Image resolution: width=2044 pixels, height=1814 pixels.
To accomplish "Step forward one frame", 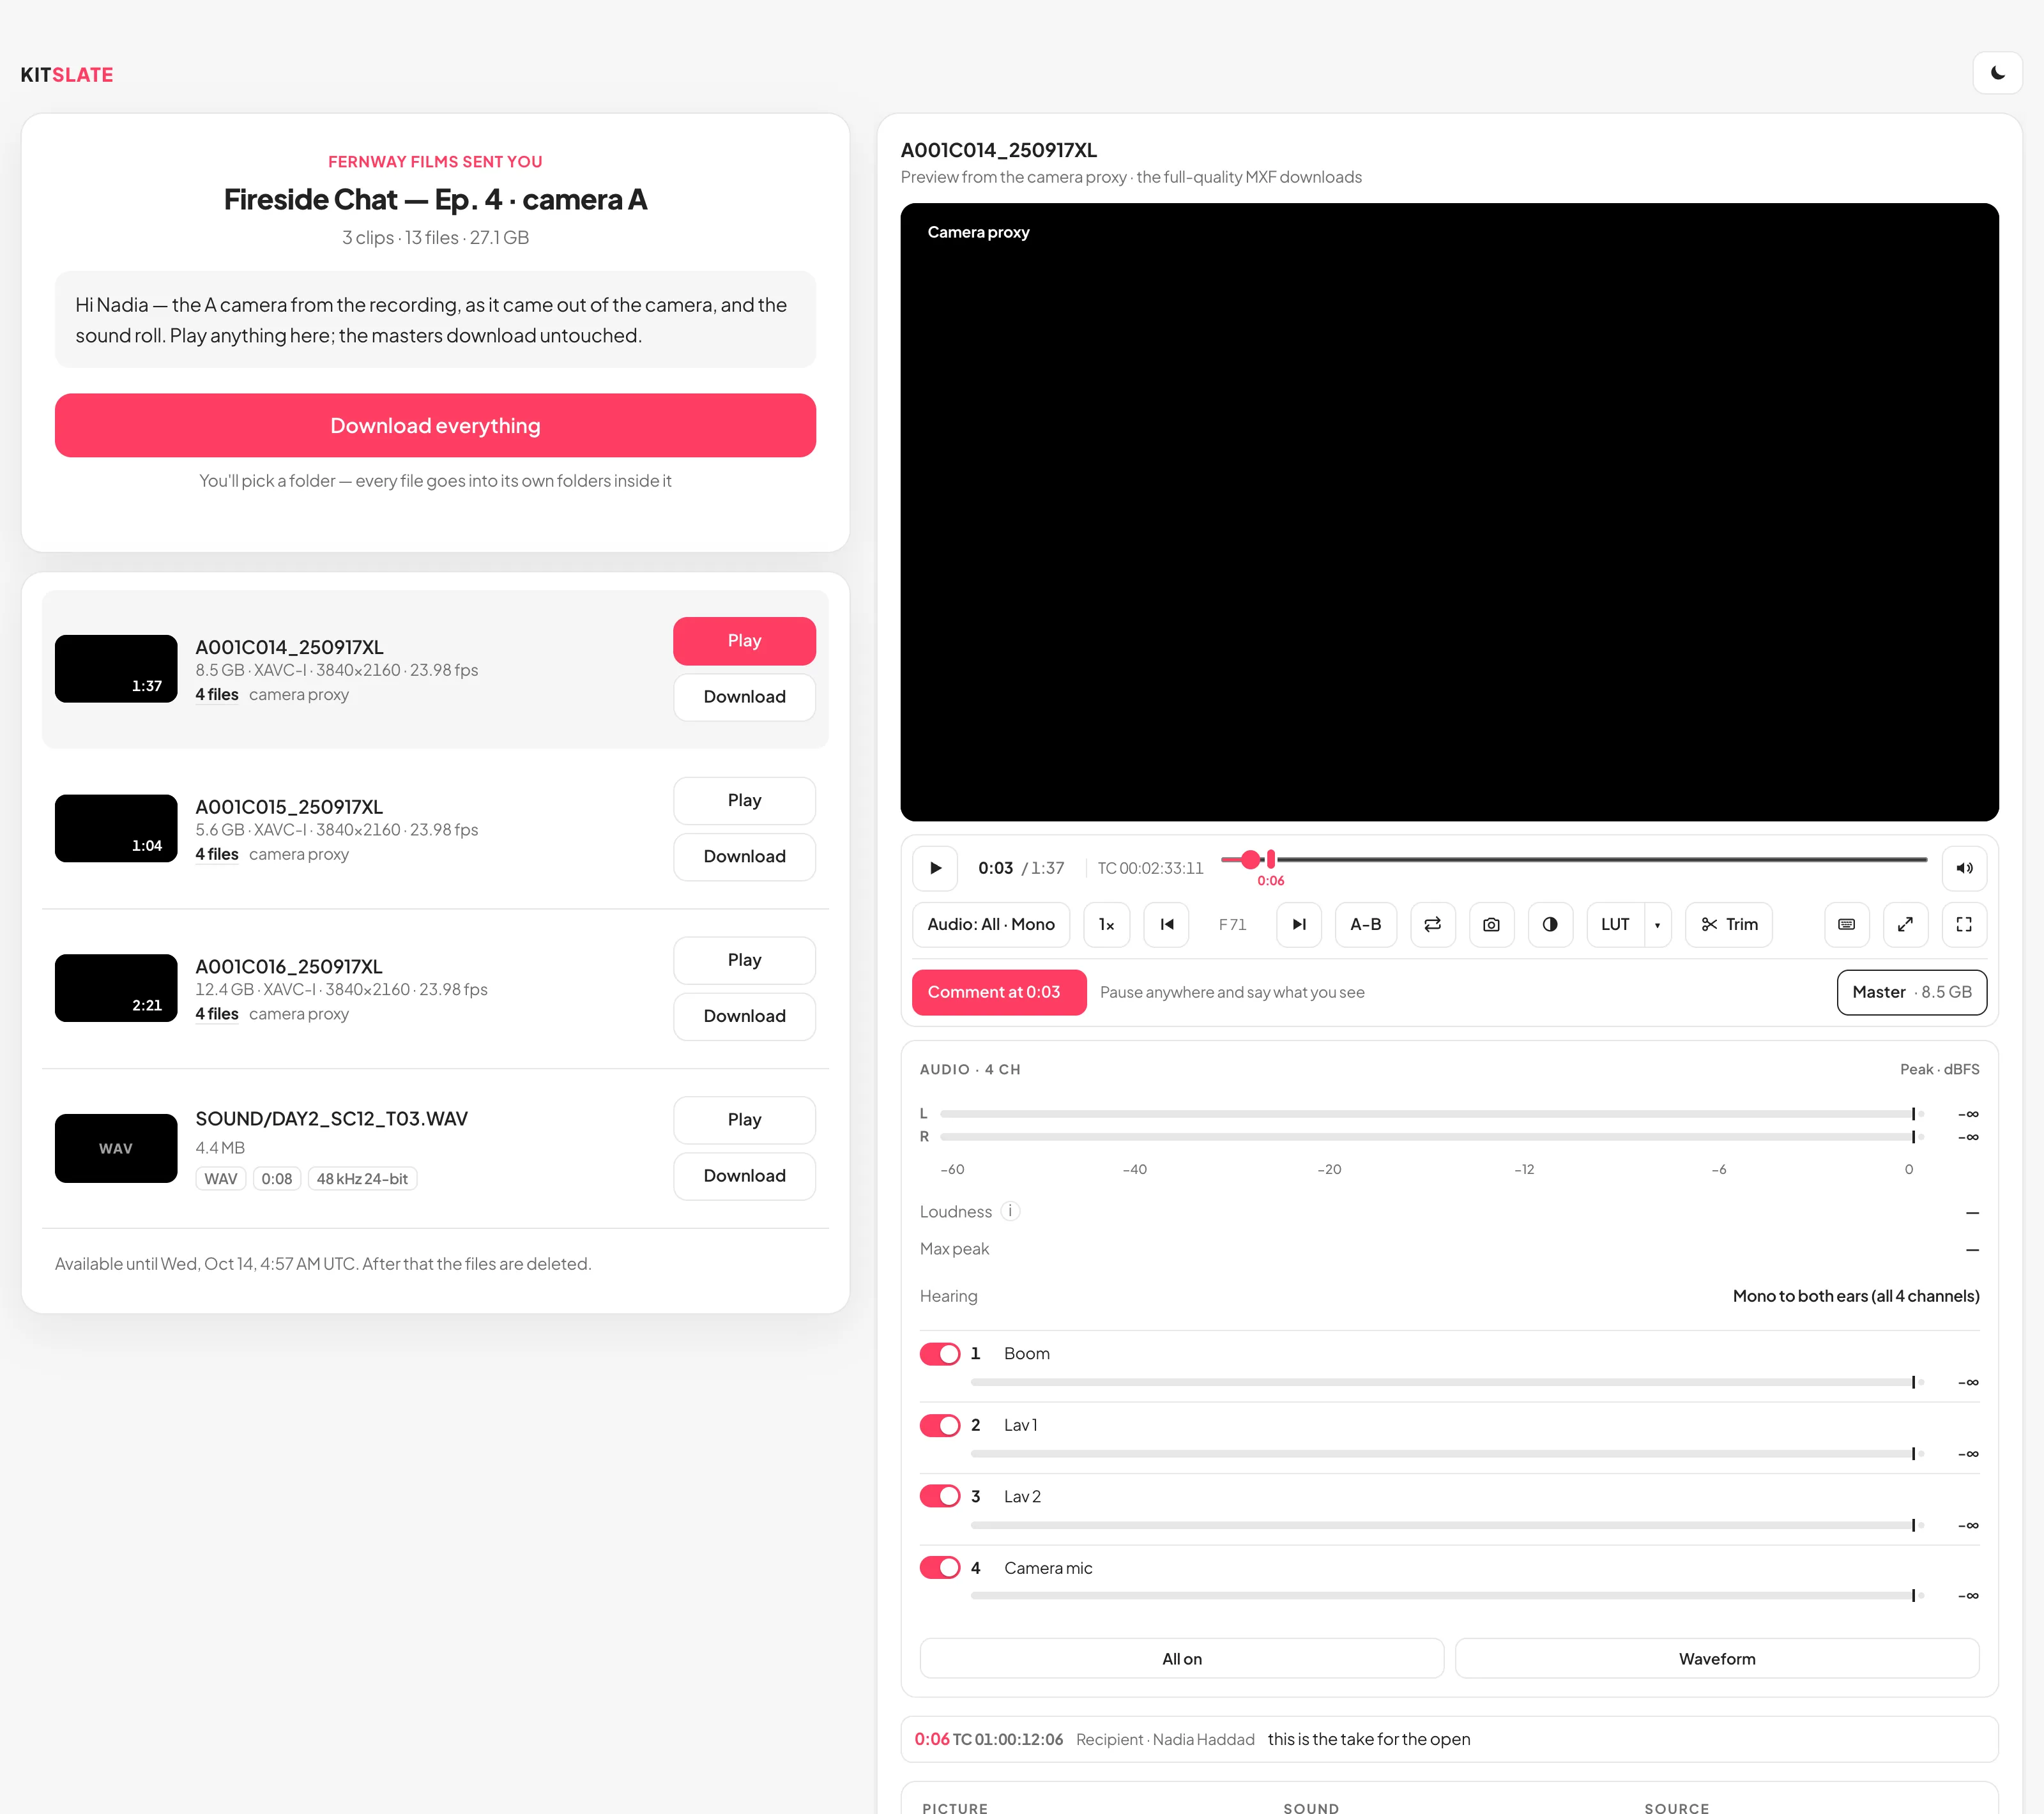I will (x=1299, y=924).
